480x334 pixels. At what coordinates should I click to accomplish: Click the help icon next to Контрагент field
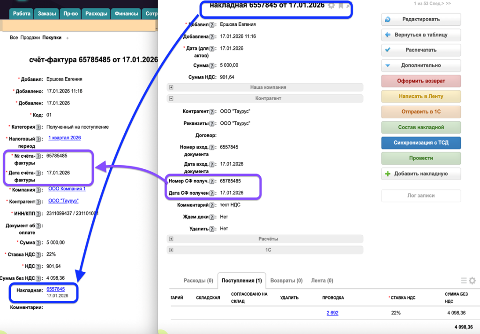coord(214,112)
